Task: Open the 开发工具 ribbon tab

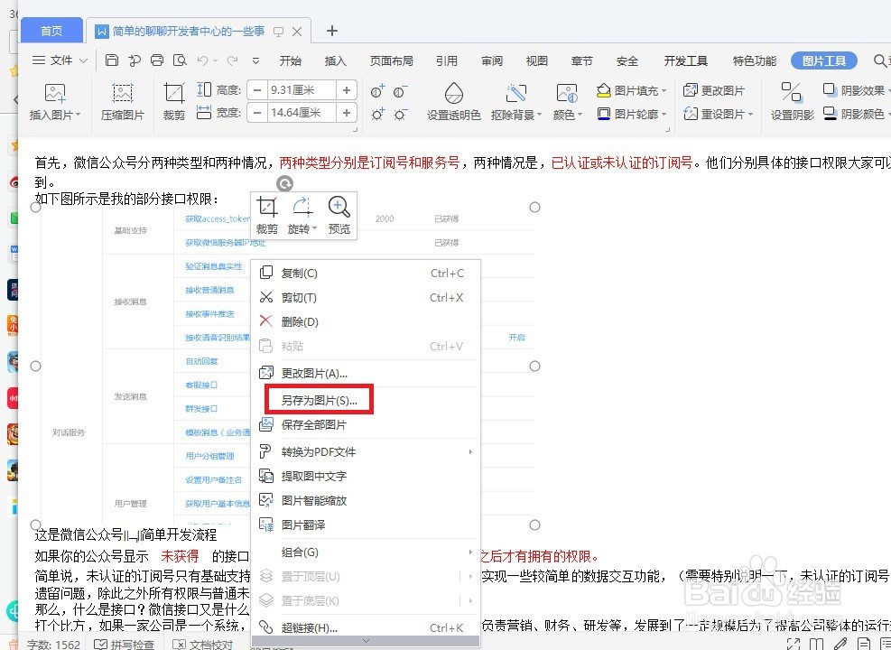Action: pyautogui.click(x=685, y=60)
